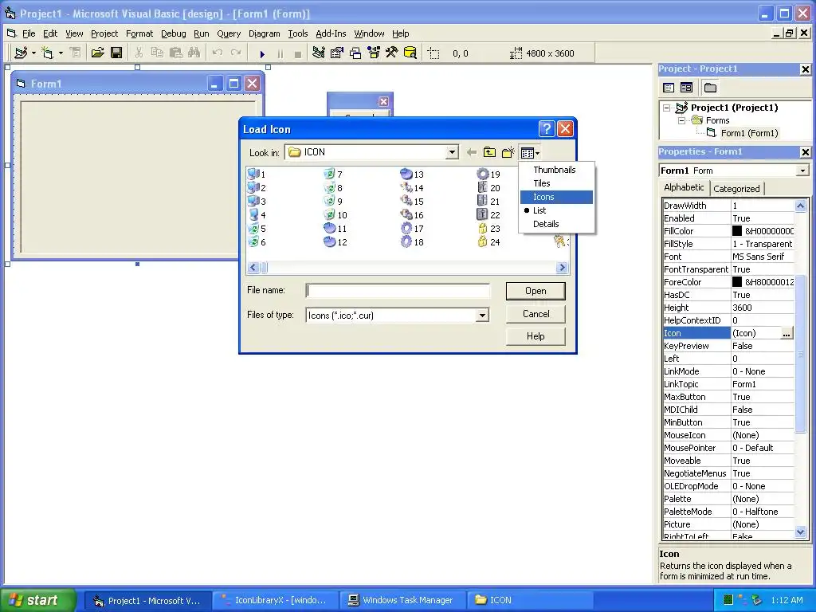Switch to ICON folder taskbar button
This screenshot has width=816, height=612.
point(530,601)
